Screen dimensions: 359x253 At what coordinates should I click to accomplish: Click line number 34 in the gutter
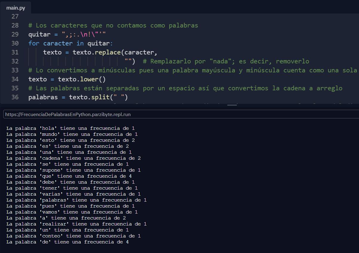(x=15, y=79)
